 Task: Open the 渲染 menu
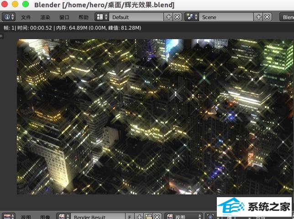click(45, 17)
